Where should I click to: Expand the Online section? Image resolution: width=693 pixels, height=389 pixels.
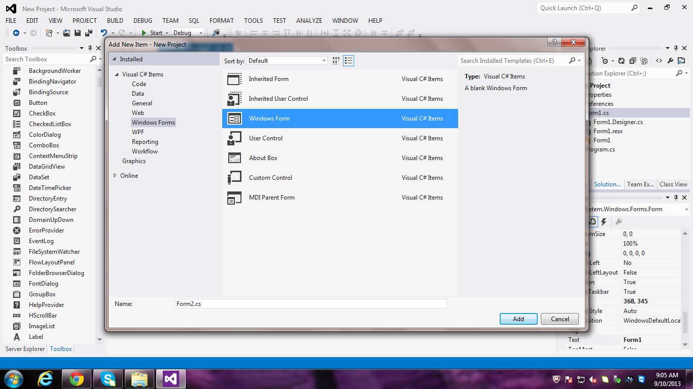115,176
